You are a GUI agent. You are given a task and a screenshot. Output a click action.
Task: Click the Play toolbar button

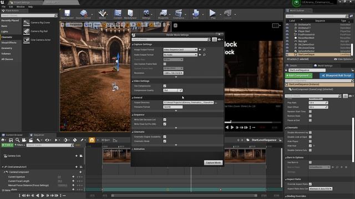(212, 13)
